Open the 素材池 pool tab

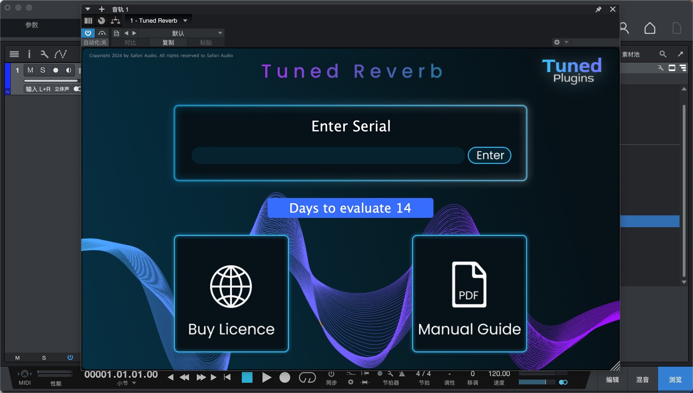(x=631, y=54)
